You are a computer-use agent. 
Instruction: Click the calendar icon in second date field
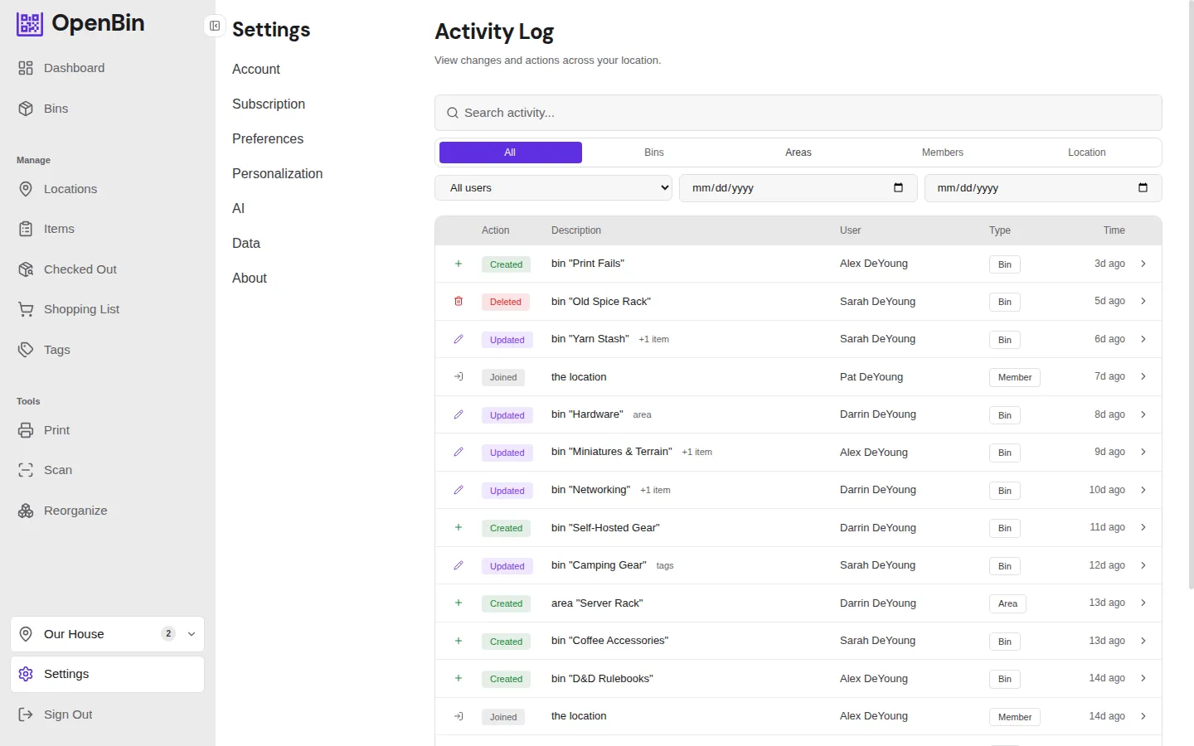(x=1143, y=187)
